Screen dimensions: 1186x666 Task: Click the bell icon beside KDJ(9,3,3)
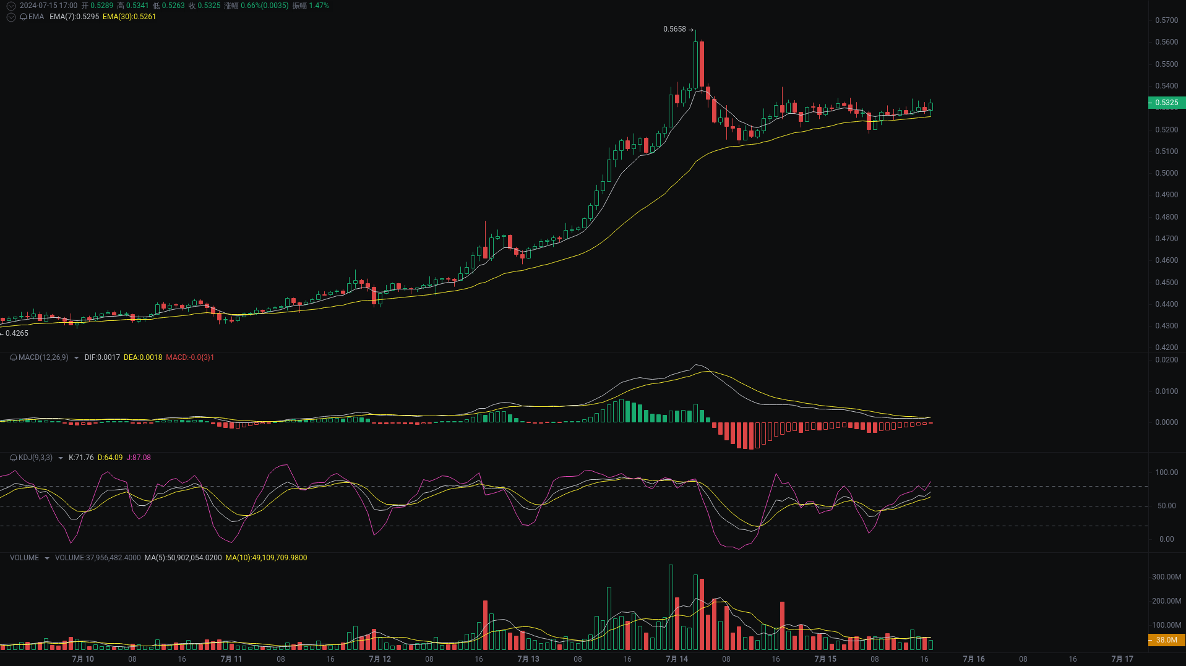click(12, 458)
